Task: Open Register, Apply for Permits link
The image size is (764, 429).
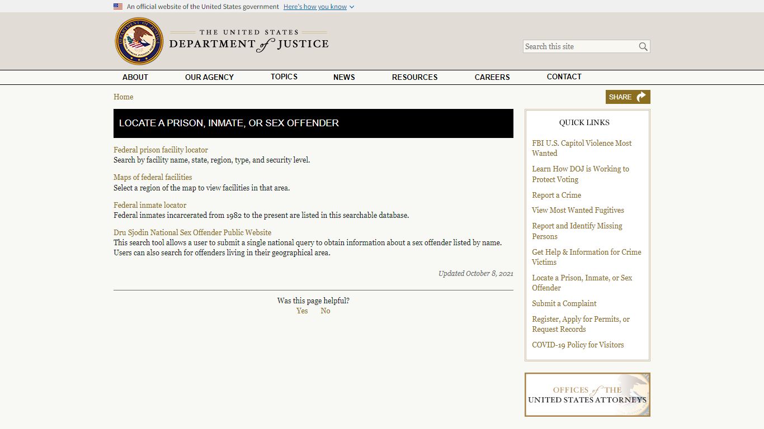Action: coord(581,324)
